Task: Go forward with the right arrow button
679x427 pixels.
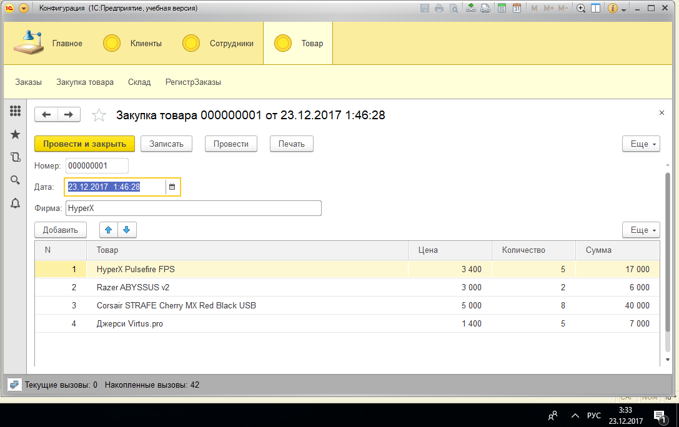Action: [x=69, y=115]
